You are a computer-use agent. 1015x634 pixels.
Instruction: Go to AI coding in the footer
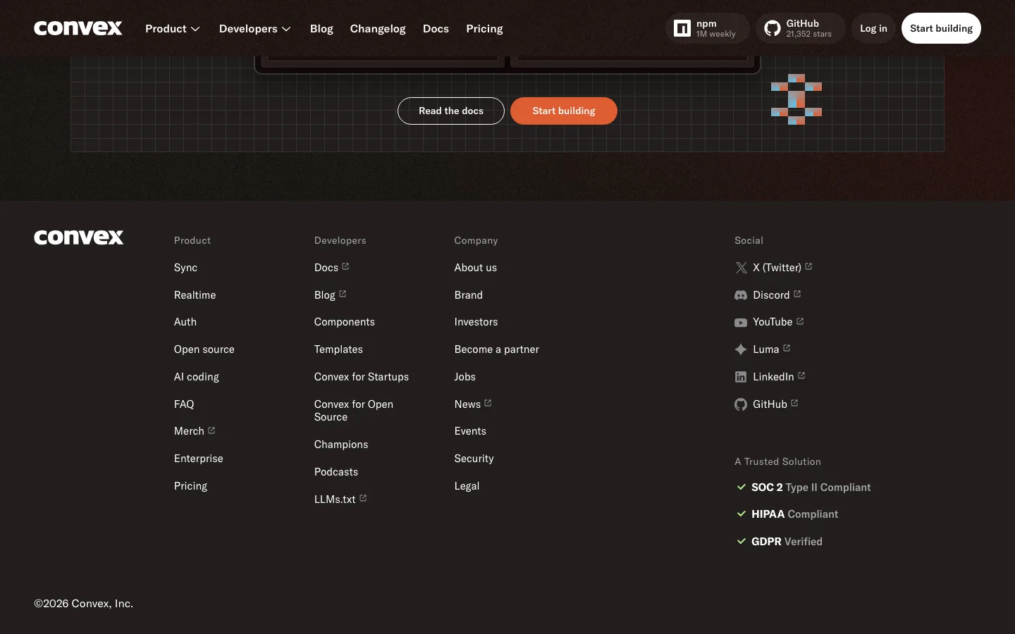coord(197,377)
